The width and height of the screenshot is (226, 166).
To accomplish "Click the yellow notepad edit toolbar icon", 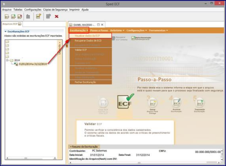I will click(x=38, y=16).
